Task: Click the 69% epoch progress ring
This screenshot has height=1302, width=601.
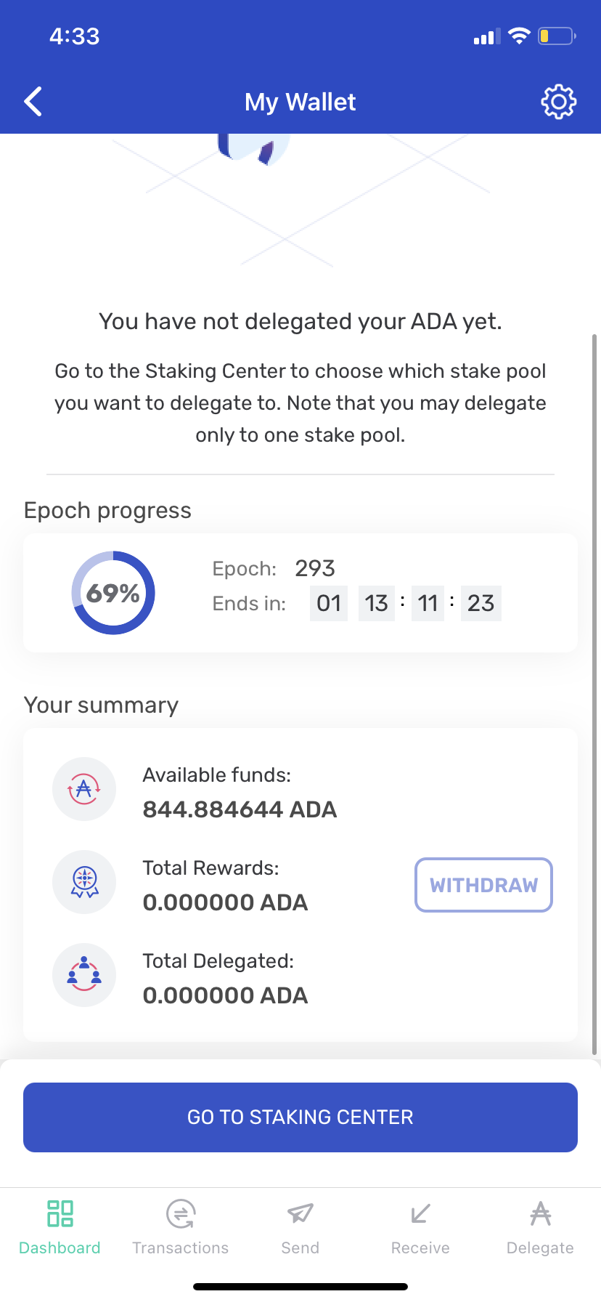Action: click(113, 593)
